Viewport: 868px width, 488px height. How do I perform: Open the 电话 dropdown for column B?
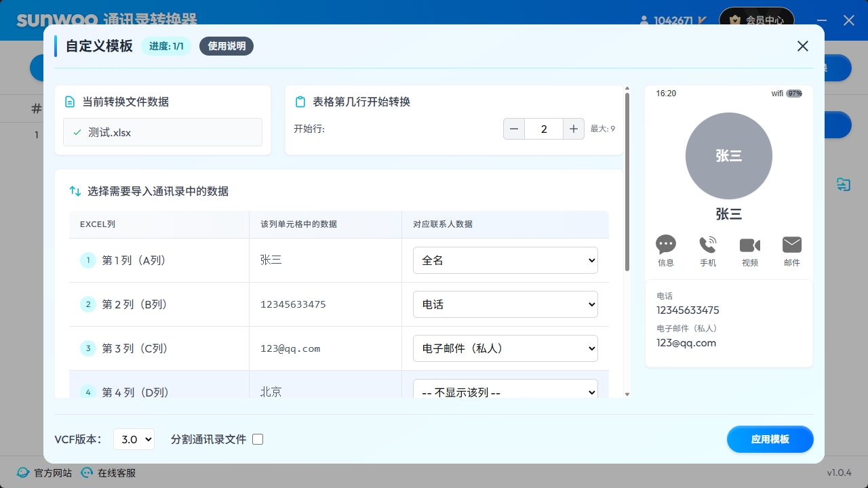click(x=505, y=304)
